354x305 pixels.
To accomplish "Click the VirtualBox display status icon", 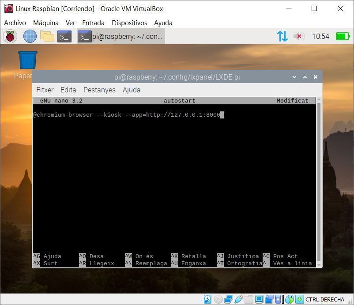I will [x=259, y=299].
